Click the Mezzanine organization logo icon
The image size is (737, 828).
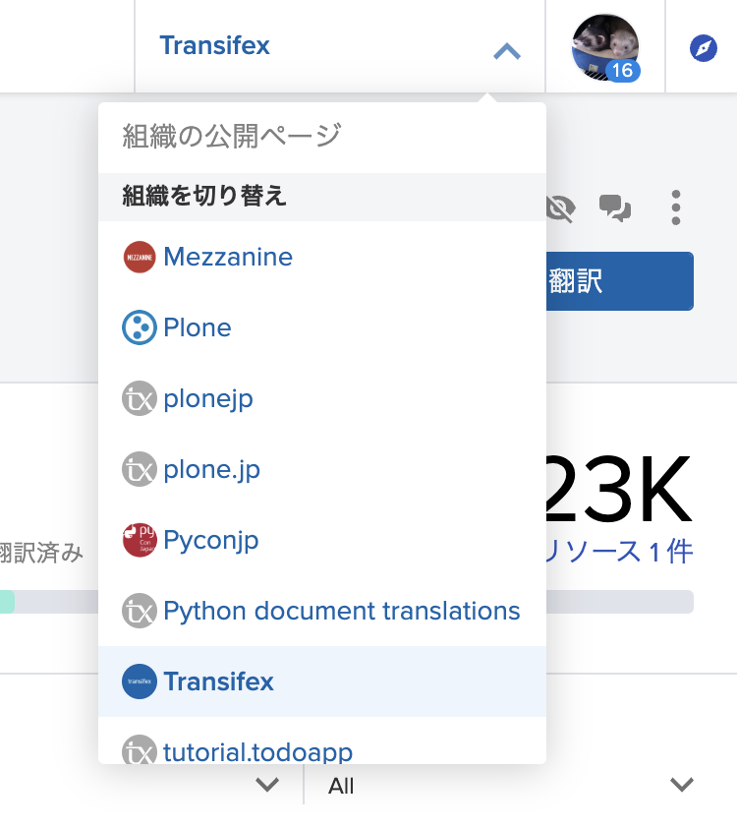pos(140,258)
